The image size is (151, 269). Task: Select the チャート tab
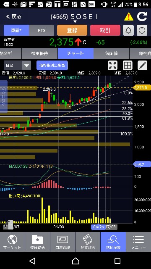click(75, 53)
